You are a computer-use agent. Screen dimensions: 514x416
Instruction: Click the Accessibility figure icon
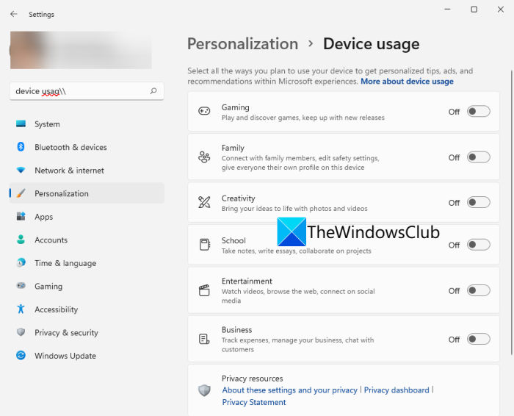point(21,309)
